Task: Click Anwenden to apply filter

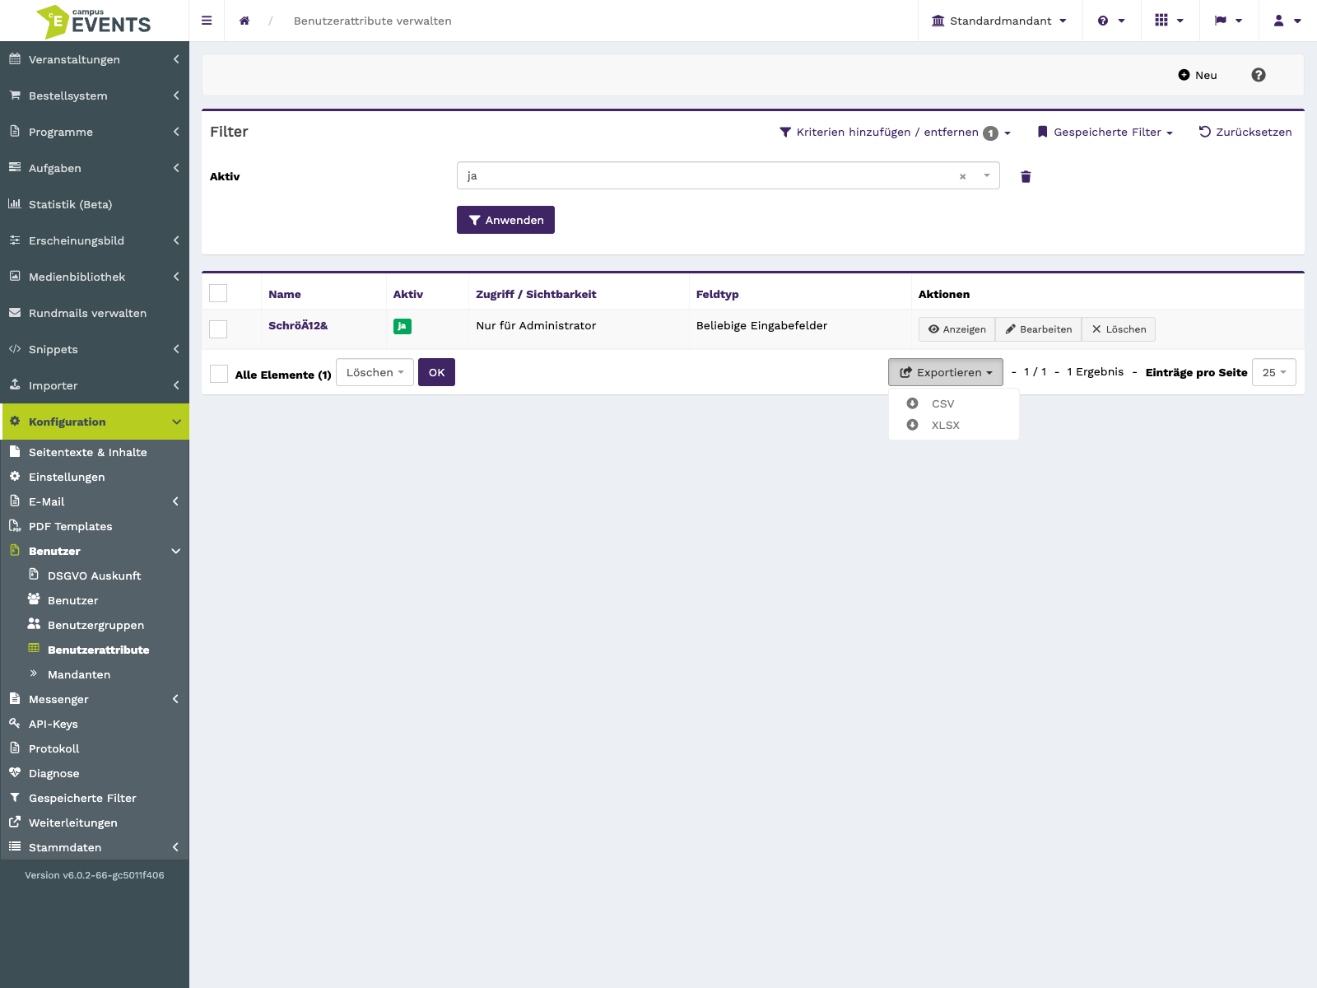Action: (505, 220)
